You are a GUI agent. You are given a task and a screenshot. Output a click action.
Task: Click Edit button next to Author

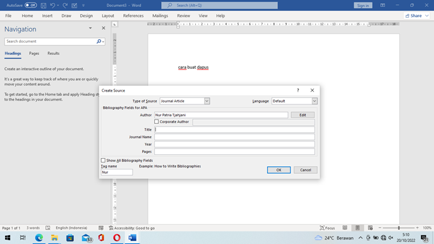click(x=303, y=115)
